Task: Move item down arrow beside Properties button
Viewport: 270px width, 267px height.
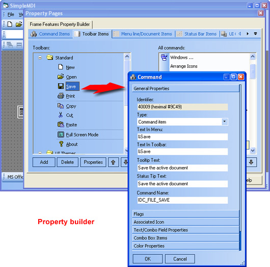Action: (124, 162)
